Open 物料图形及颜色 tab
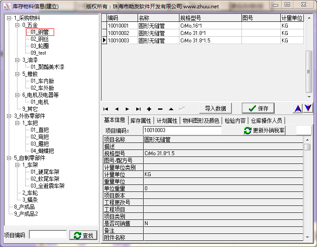Screen dimensions: 317x247 201,121
